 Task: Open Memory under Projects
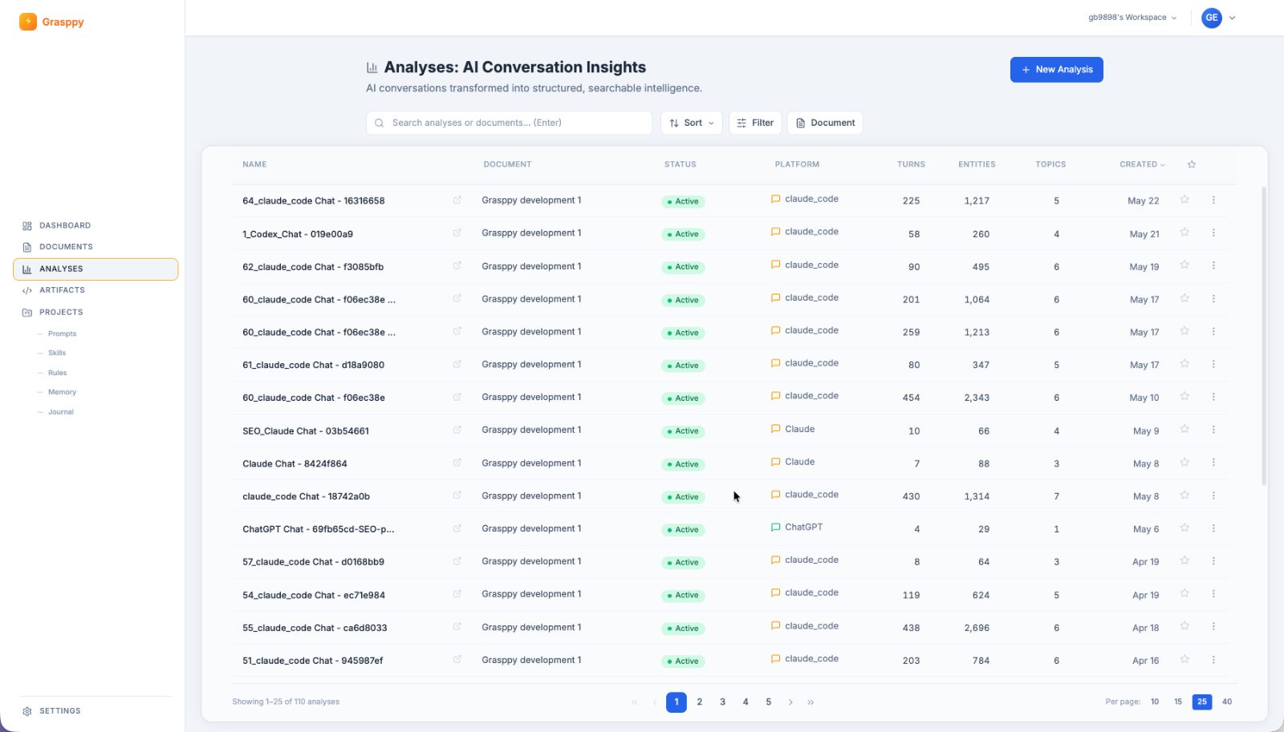click(62, 392)
